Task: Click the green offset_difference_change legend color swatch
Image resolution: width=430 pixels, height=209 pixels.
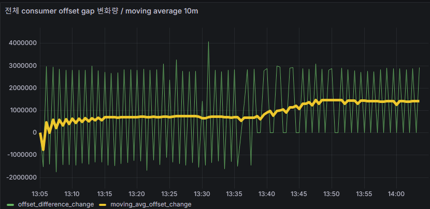Action: [x=10, y=205]
